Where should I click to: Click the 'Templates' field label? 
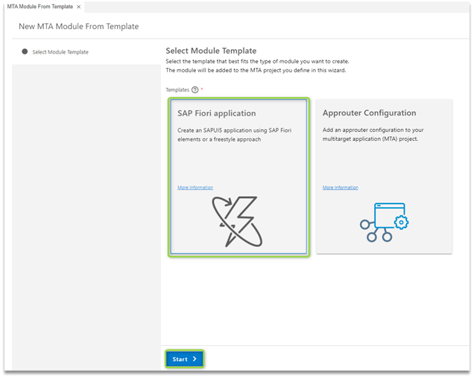(177, 89)
